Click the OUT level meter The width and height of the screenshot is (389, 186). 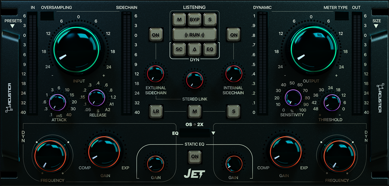[357, 64]
